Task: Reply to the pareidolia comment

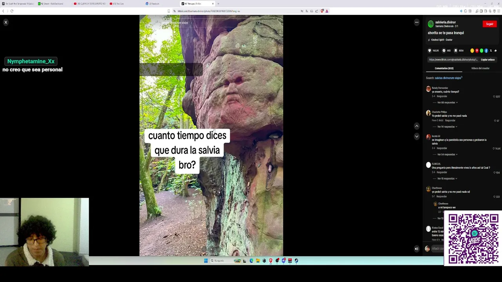Action: tap(442, 148)
